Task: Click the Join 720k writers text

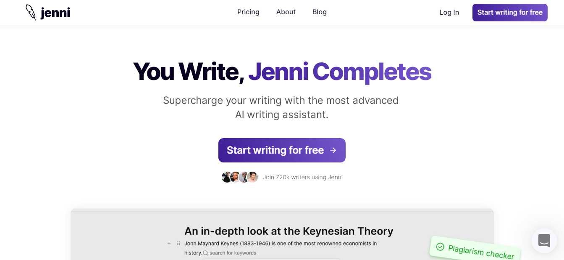Action: (302, 177)
